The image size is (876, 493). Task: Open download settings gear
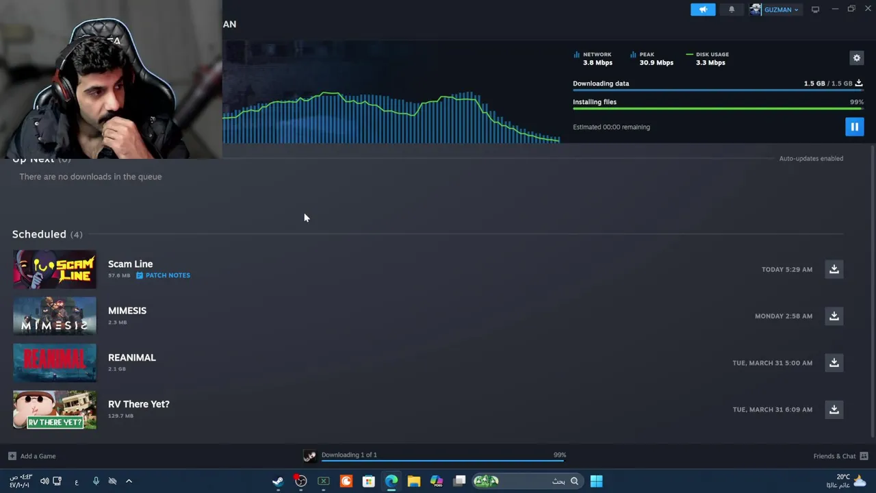click(856, 58)
